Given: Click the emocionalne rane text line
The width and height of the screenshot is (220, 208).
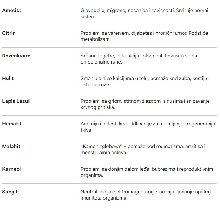Looking at the screenshot, I should point(101,62).
